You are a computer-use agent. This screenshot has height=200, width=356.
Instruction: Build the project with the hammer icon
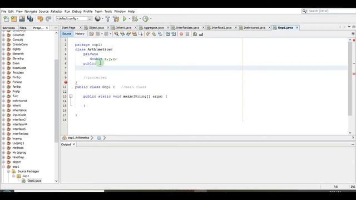pos(107,18)
